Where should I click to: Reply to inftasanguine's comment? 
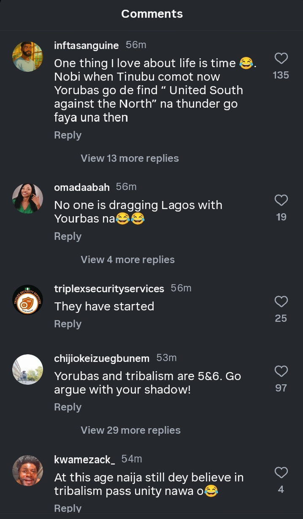(68, 135)
